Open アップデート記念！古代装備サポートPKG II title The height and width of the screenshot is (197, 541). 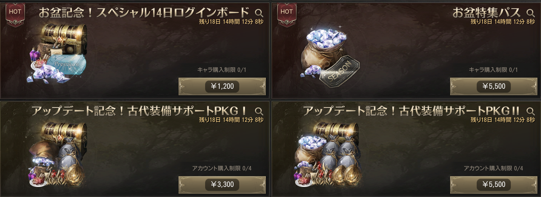tap(412, 111)
